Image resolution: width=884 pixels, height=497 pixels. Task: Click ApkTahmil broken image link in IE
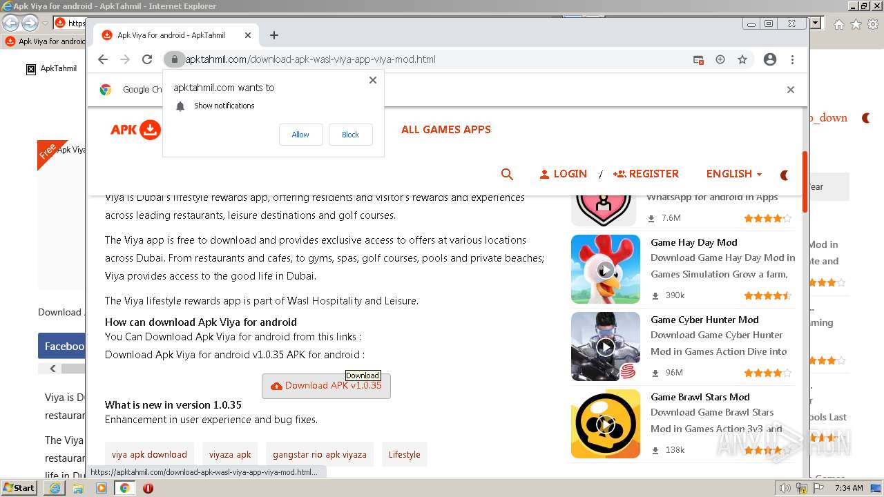(52, 68)
